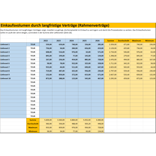Click Lieferant 10 row label

tap(13, 78)
